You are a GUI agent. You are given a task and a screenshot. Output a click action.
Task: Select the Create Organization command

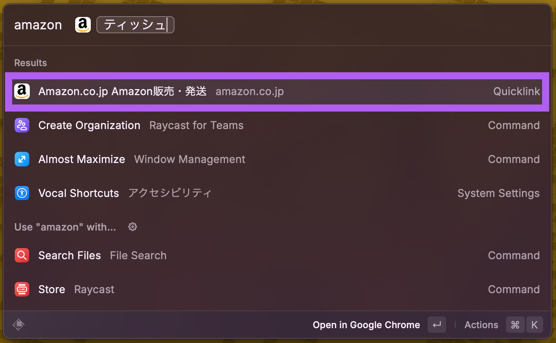click(x=277, y=126)
